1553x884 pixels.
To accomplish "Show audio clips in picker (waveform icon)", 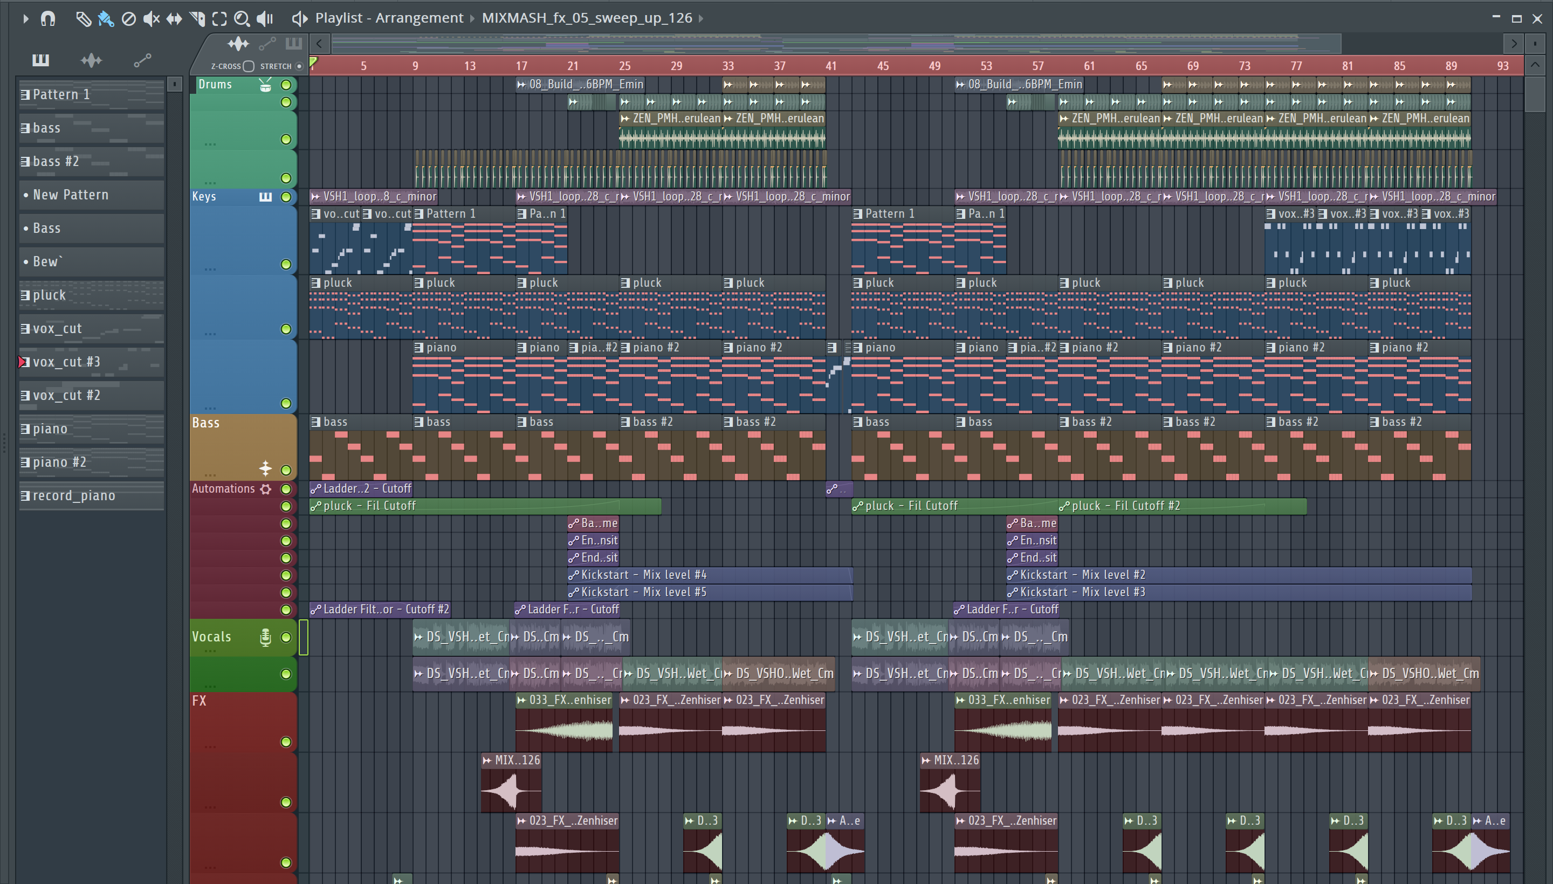I will pyautogui.click(x=91, y=59).
